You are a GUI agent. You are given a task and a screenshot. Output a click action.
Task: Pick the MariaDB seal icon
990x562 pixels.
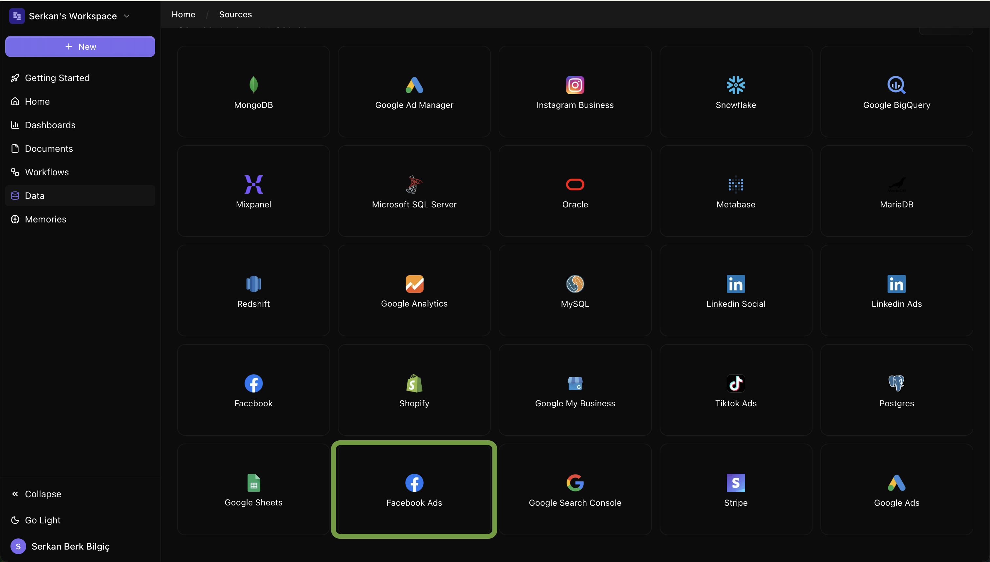point(896,184)
